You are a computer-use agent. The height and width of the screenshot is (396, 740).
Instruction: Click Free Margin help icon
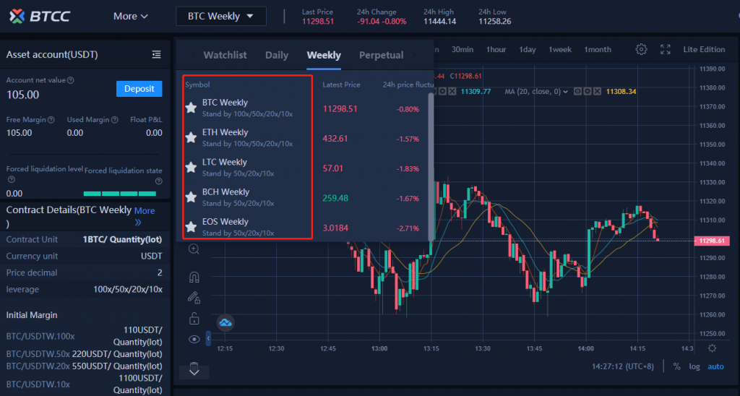51,120
